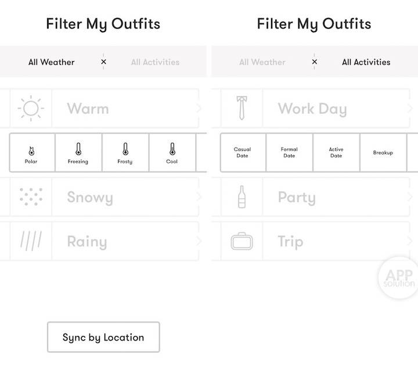Choose the Freezing thermometer option
The image size is (418, 369).
pos(78,153)
